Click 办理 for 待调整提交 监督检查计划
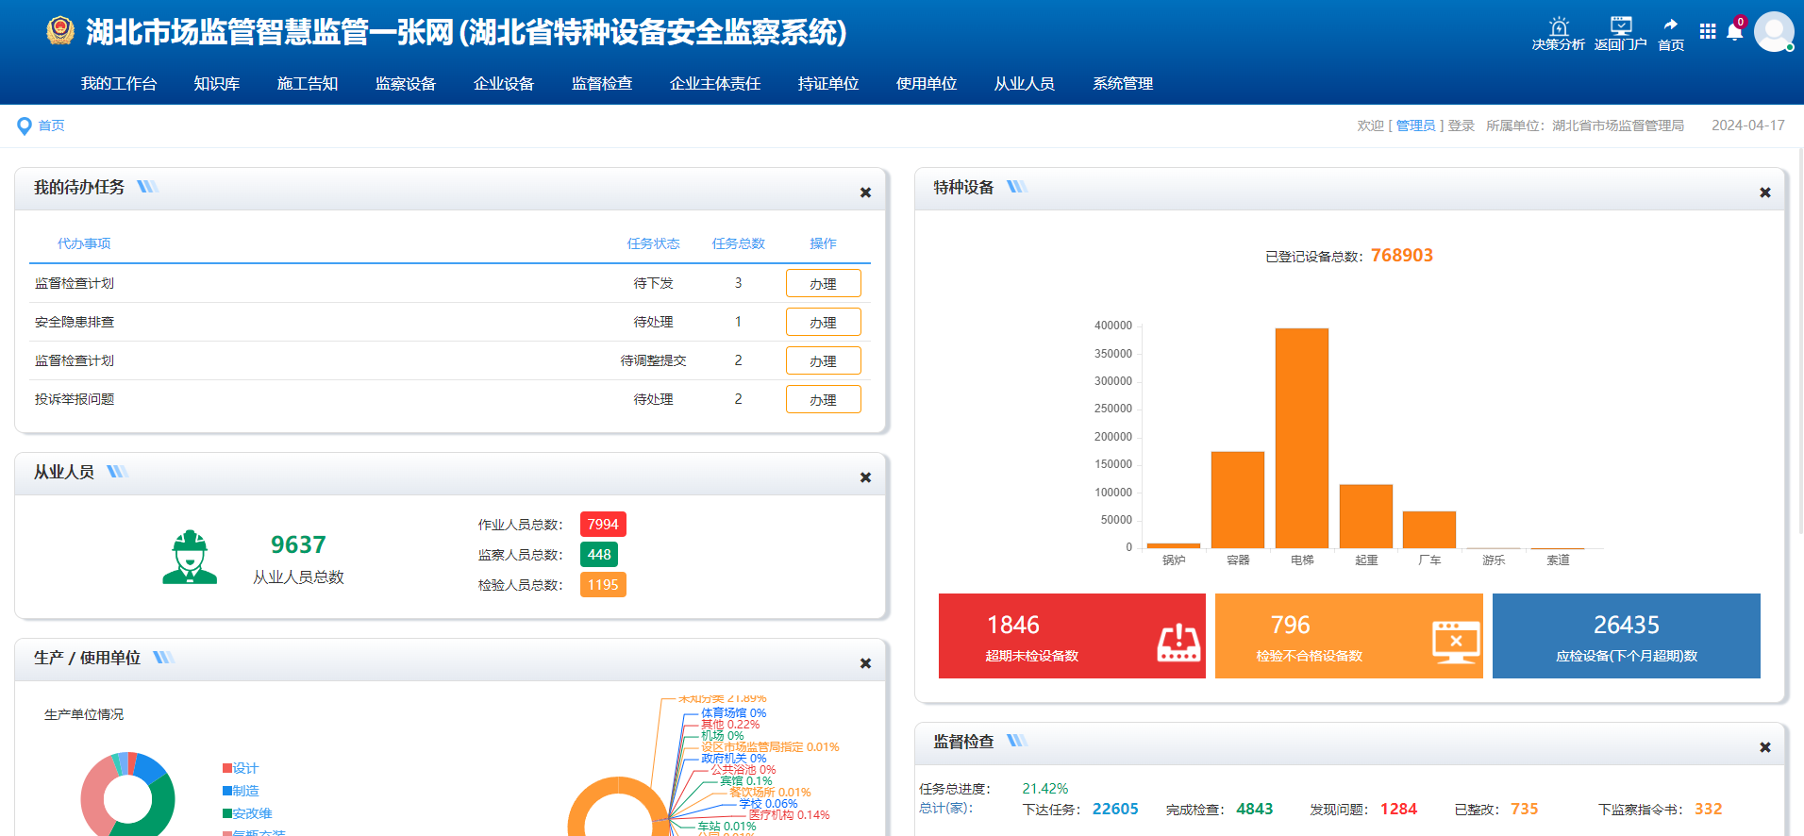This screenshot has height=836, width=1804. click(824, 360)
